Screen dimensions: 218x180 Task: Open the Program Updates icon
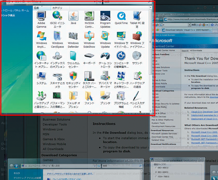coord(105,20)
